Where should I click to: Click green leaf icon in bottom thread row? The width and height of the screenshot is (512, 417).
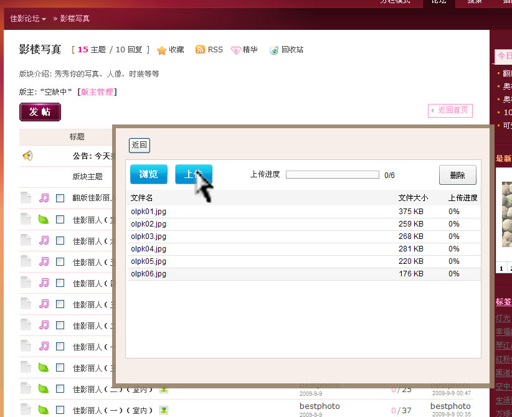(44, 410)
